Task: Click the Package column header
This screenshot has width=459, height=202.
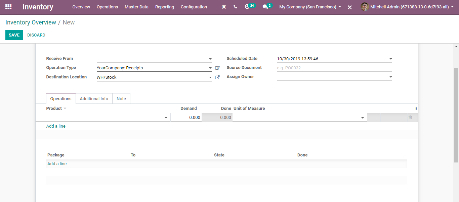Action: tap(56, 155)
